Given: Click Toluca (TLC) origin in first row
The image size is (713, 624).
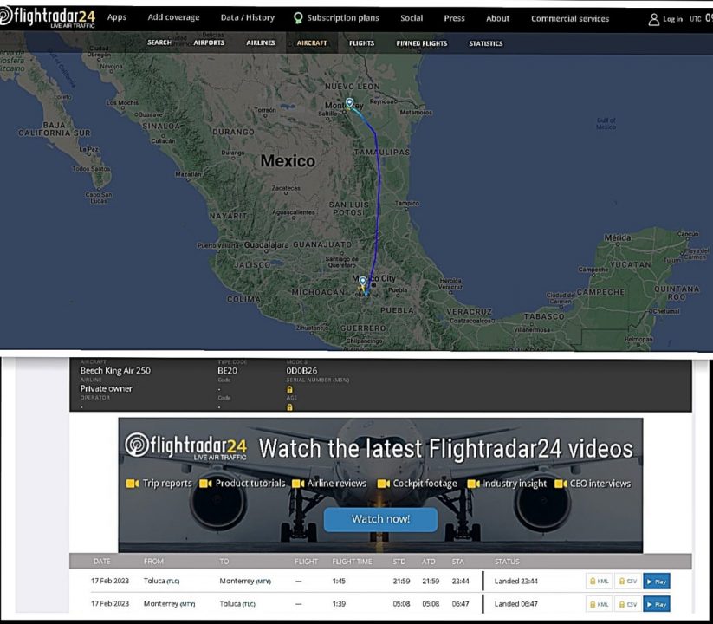Looking at the screenshot, I should click(161, 581).
